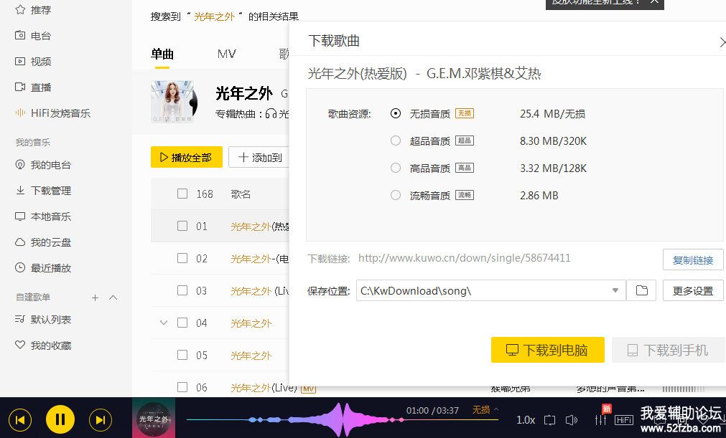Click the 复制链接 copy link button
Screen dimensions: 726x438
[x=693, y=260]
